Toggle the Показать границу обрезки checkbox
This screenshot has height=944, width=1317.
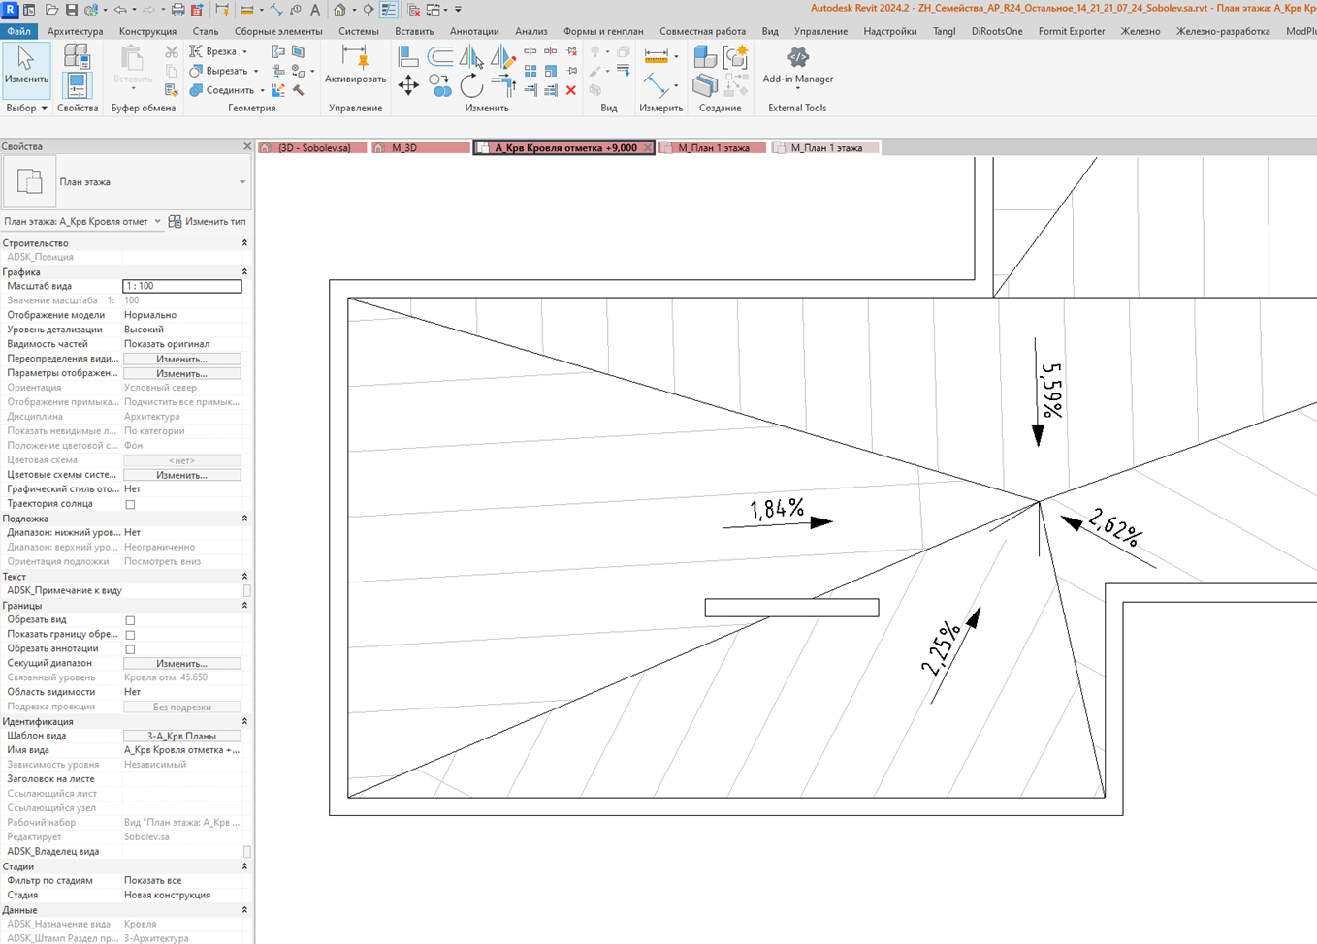[x=130, y=635]
